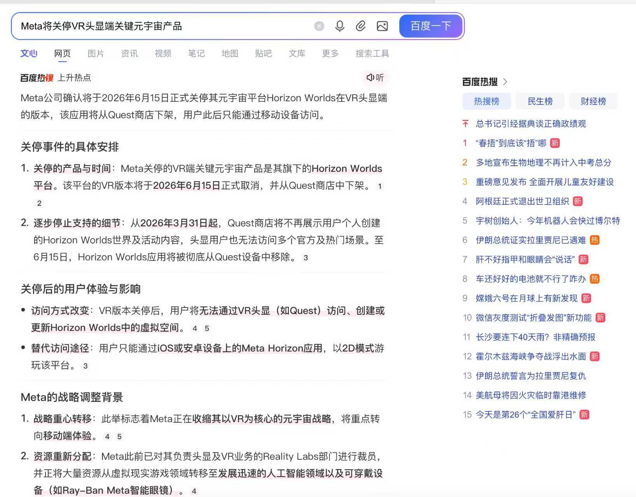Click the microphone voice search icon
The image size is (636, 497).
(339, 26)
